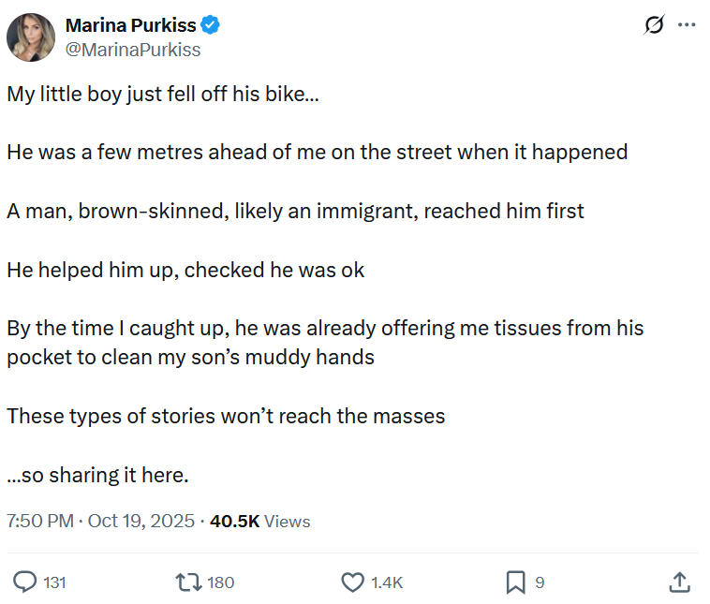Viewport: 710px width, 604px height.
Task: Open the three-dot more options menu
Action: point(687,25)
